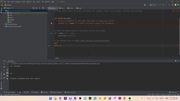
Task: Open Version Control tool tab
Action: pyautogui.click(x=9, y=92)
